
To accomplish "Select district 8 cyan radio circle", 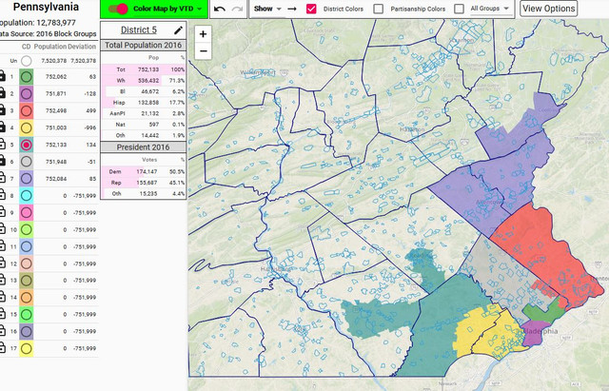I will (x=27, y=195).
